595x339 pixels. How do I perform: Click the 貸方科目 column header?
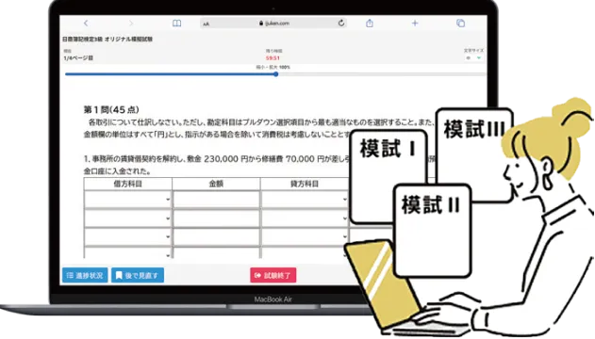(x=305, y=184)
